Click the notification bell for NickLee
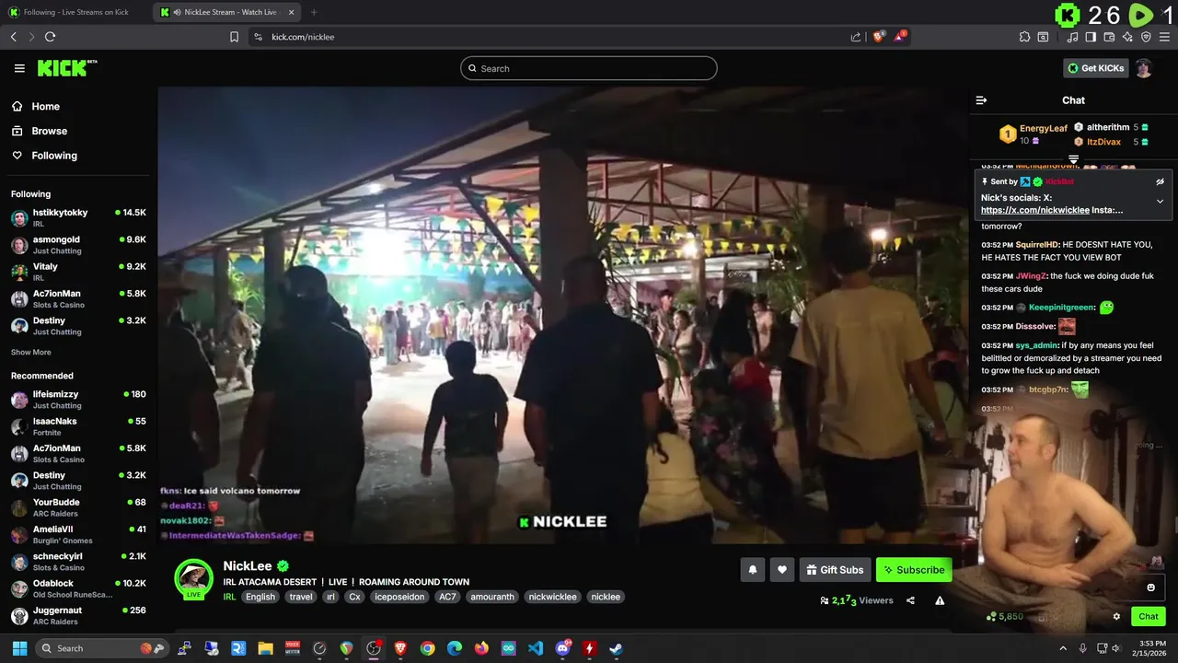Screen dimensions: 1178x663 click(752, 570)
